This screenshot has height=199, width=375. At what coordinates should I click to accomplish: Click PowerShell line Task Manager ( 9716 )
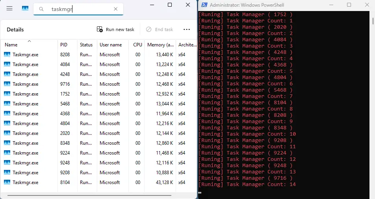(x=245, y=178)
